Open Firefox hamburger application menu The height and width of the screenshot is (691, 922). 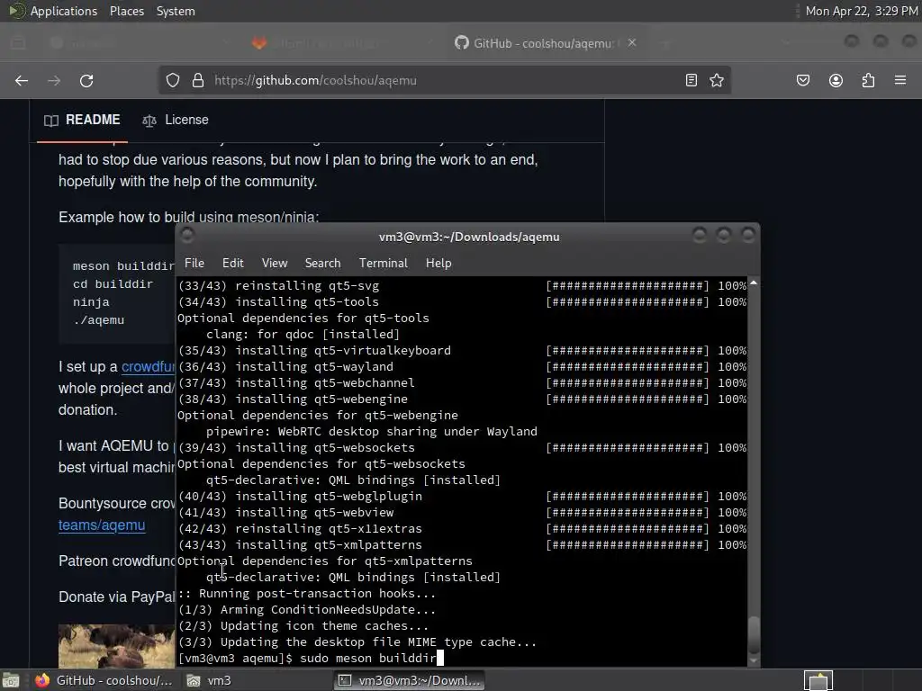click(x=900, y=80)
